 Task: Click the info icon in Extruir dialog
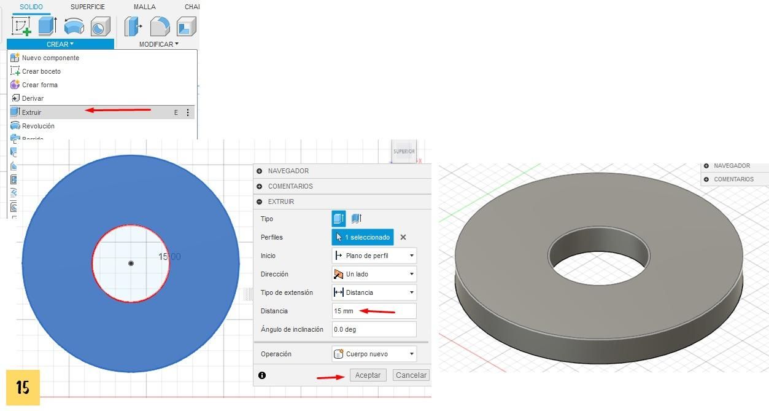(x=262, y=375)
